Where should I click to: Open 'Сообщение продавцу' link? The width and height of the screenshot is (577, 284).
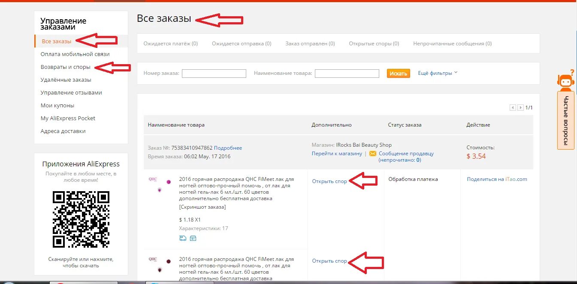(406, 153)
